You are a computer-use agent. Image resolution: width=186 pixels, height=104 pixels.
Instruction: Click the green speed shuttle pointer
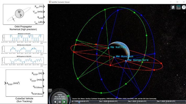[68, 96]
